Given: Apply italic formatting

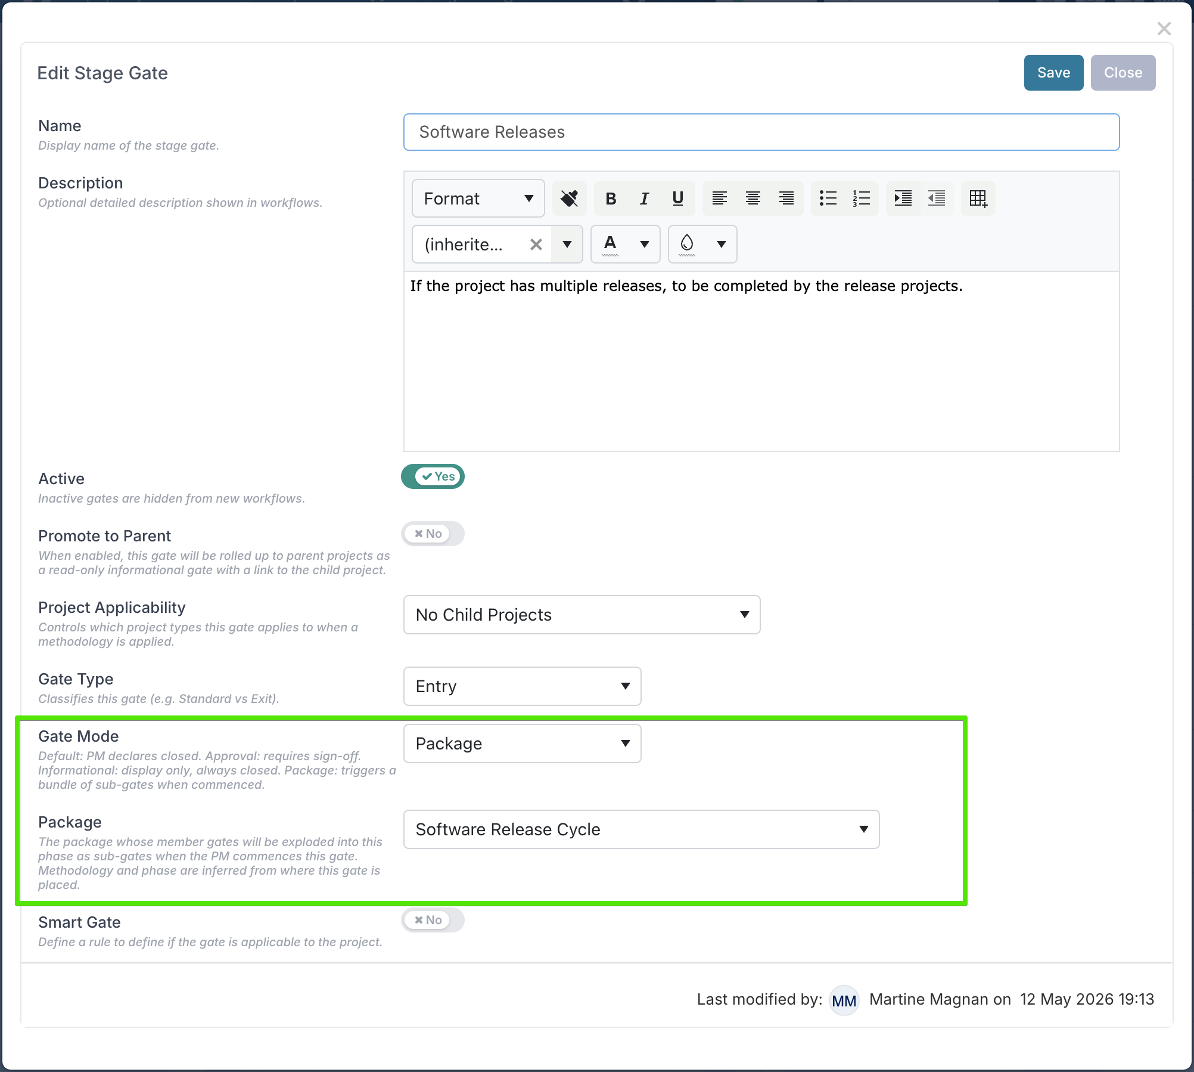Looking at the screenshot, I should (x=644, y=199).
